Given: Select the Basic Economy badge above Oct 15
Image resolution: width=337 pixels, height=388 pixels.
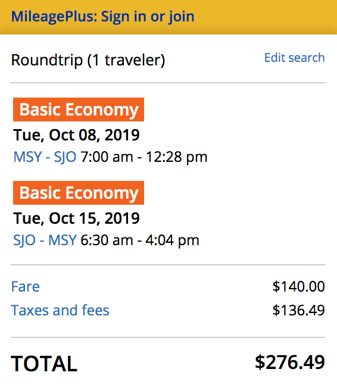Looking at the screenshot, I should tap(79, 193).
